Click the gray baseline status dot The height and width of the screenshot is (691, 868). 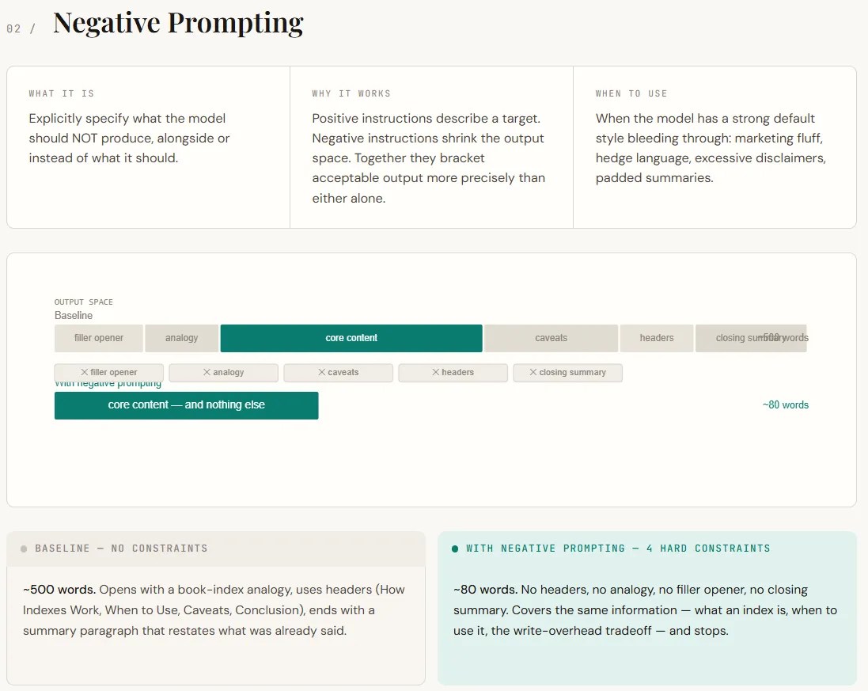pos(24,549)
